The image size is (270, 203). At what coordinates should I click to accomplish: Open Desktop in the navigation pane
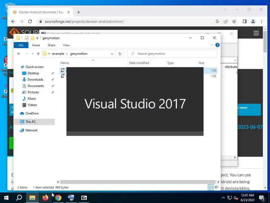[33, 73]
